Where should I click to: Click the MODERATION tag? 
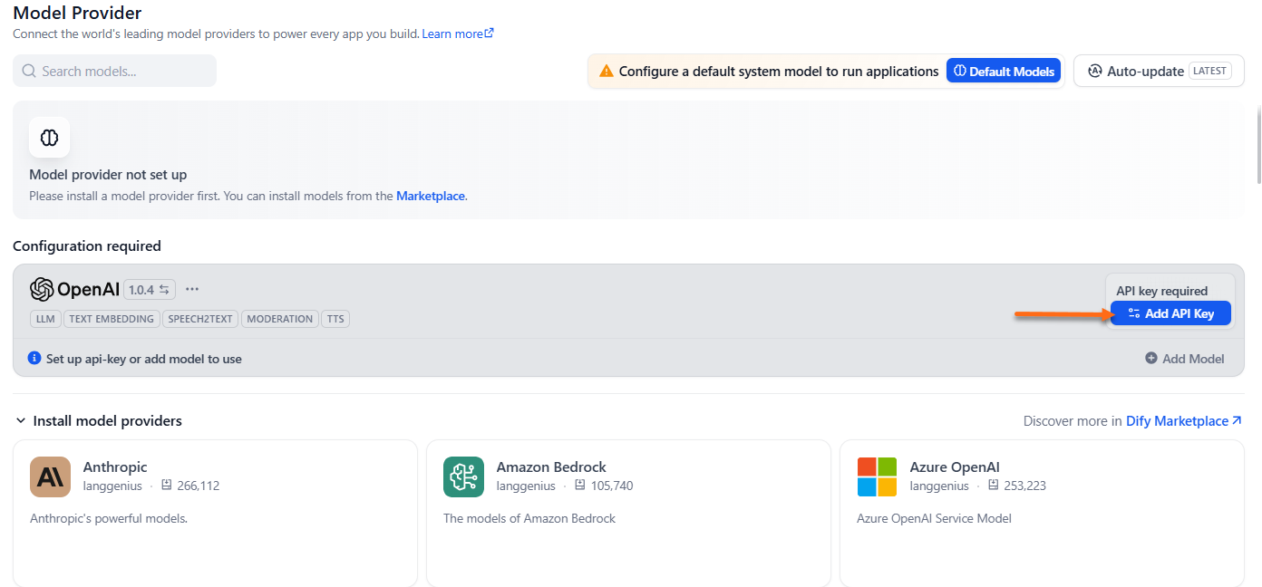(280, 319)
